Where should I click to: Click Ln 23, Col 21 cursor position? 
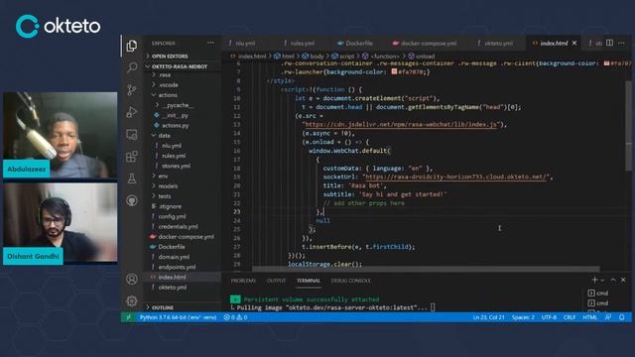point(489,317)
